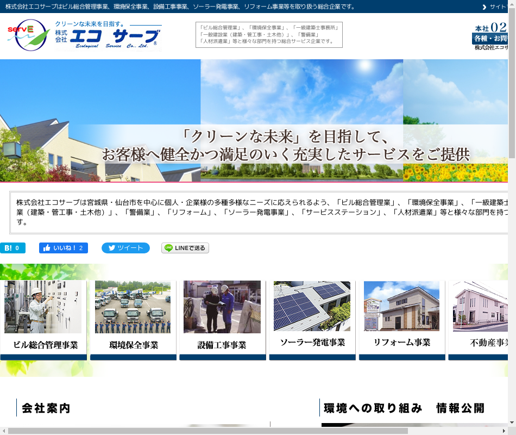Screen dimensions: 516x435
Task: Click the ソーラー発電事業 label text
Action: [312, 343]
